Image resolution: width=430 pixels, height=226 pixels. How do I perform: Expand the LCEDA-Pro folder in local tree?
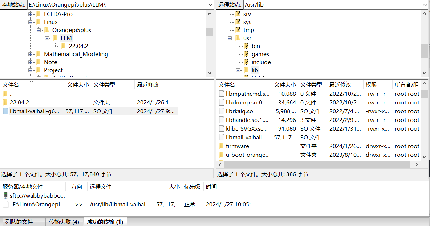[30, 14]
